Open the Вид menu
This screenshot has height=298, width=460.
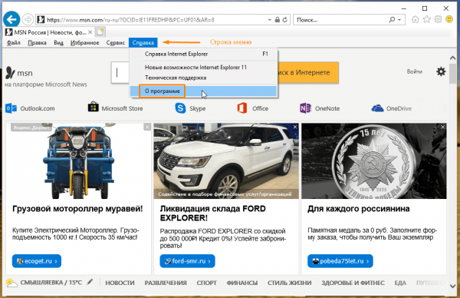coord(58,42)
